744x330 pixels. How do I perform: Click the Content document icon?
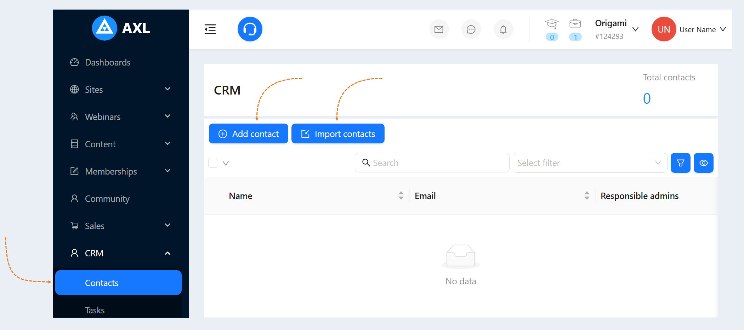tap(74, 144)
